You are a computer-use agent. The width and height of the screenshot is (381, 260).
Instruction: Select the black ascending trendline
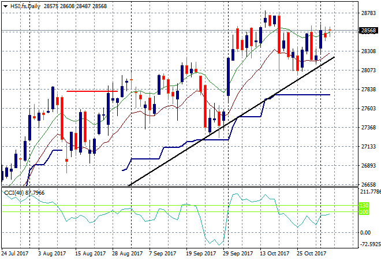click(x=231, y=121)
